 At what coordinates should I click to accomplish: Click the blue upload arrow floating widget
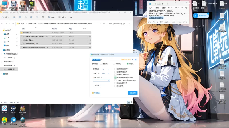pyautogui.click(x=196, y=16)
